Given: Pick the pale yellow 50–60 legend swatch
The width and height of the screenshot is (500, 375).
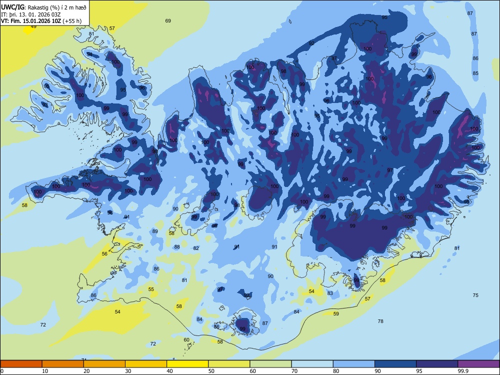Looking at the screenshot, I should pyautogui.click(x=229, y=364).
